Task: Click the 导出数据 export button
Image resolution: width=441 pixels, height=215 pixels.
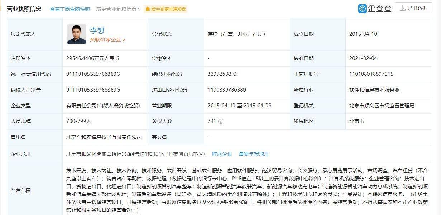Action: click(x=413, y=8)
